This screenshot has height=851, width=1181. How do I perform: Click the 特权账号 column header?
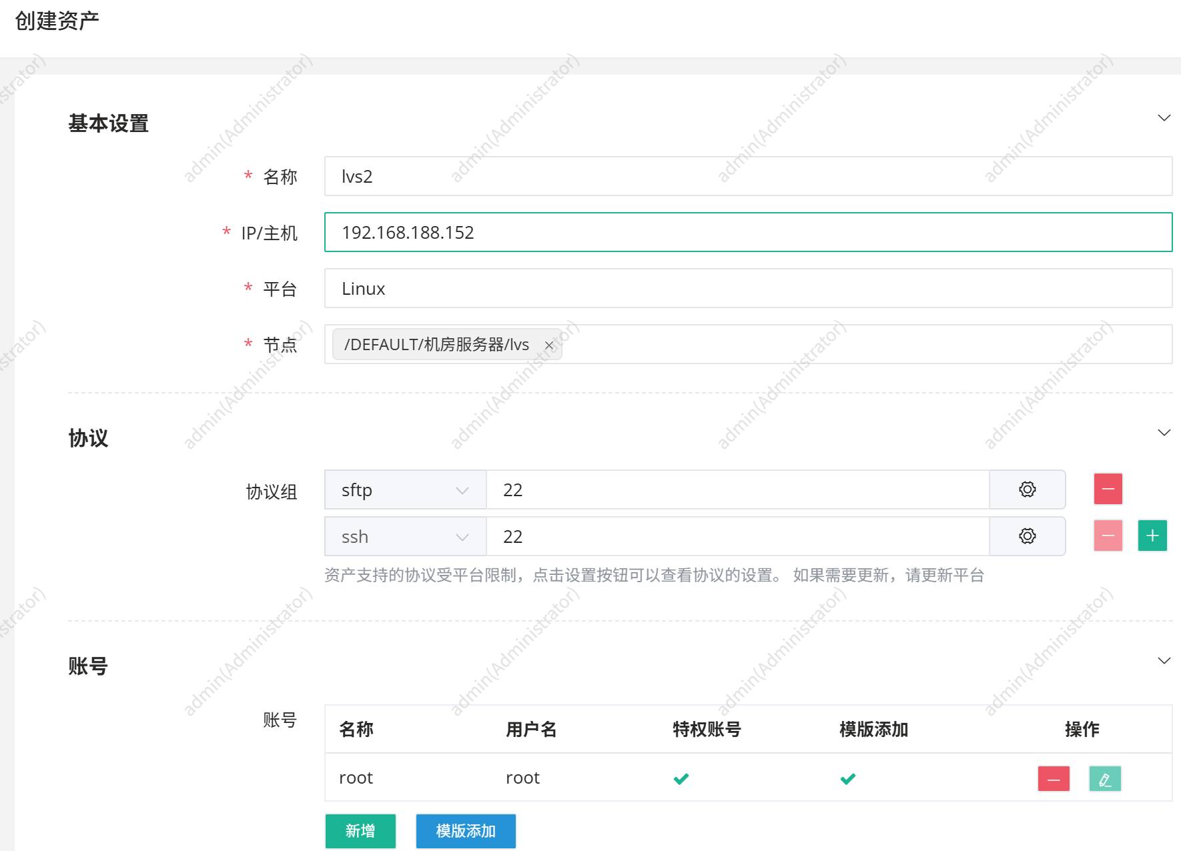click(707, 729)
